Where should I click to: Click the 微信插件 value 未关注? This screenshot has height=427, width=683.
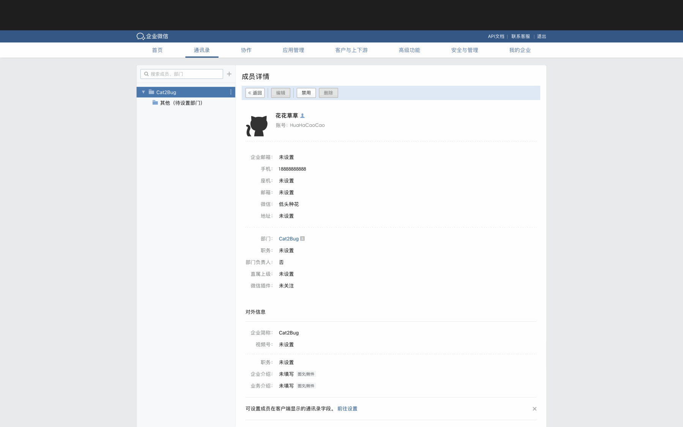286,286
